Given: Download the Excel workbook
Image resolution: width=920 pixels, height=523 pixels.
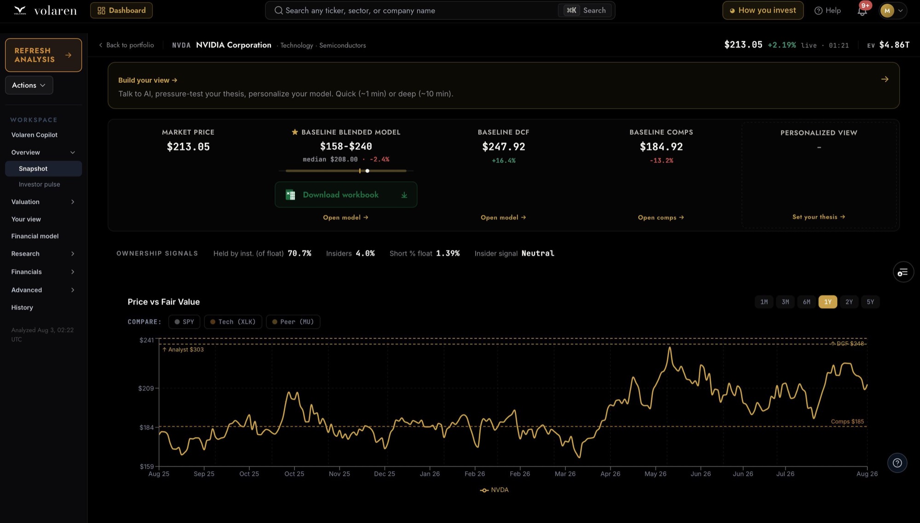Looking at the screenshot, I should coord(346,195).
